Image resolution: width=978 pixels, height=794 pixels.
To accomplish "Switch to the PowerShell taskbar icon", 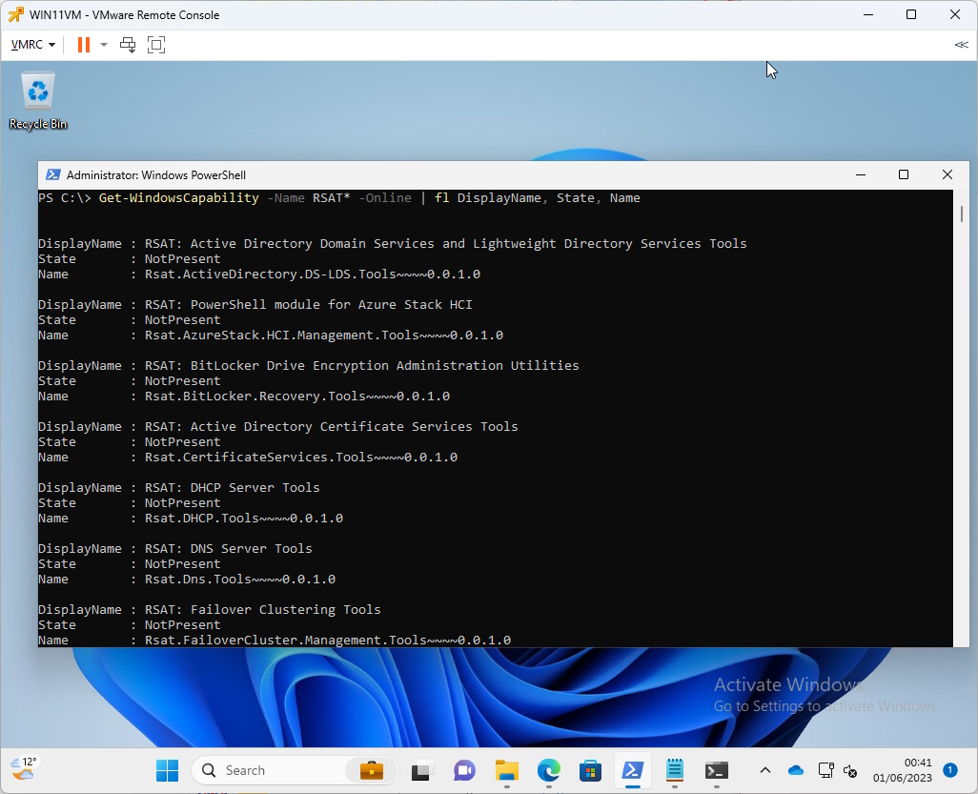I will [632, 771].
